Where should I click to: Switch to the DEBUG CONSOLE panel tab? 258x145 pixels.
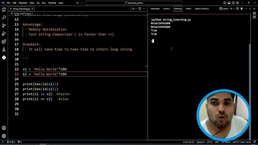[x=202, y=9]
